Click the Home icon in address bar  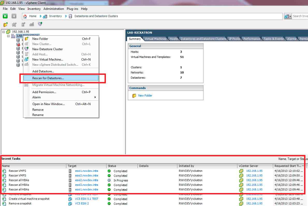(x=25, y=16)
